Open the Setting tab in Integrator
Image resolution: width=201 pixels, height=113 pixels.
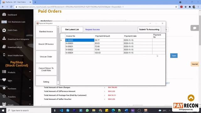[46, 81]
